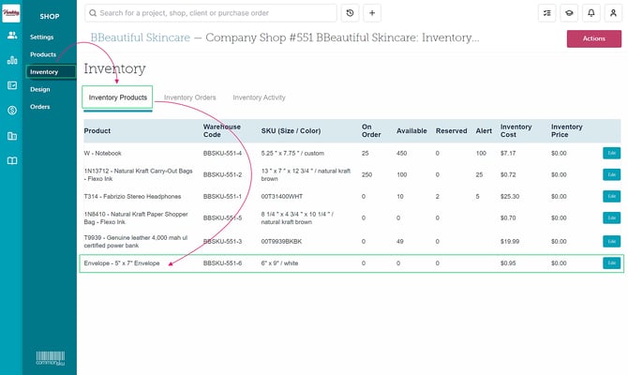Search for a project, shop, or client

(x=211, y=13)
